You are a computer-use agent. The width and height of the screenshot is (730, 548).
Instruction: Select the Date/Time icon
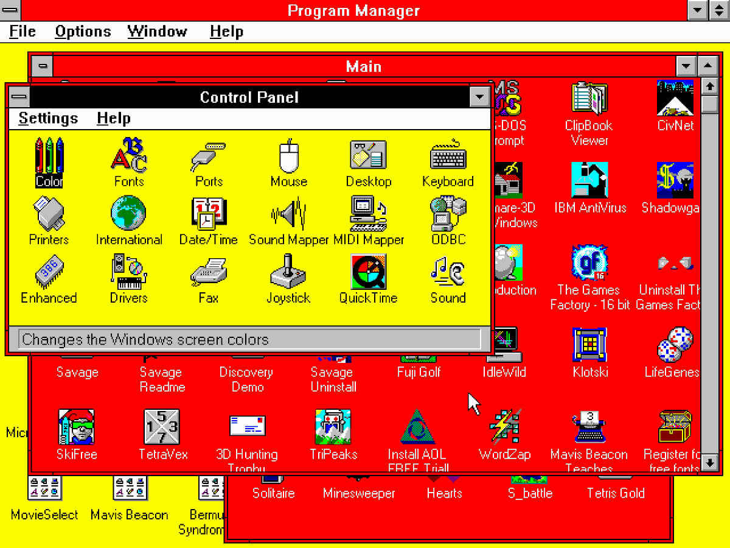pyautogui.click(x=209, y=213)
